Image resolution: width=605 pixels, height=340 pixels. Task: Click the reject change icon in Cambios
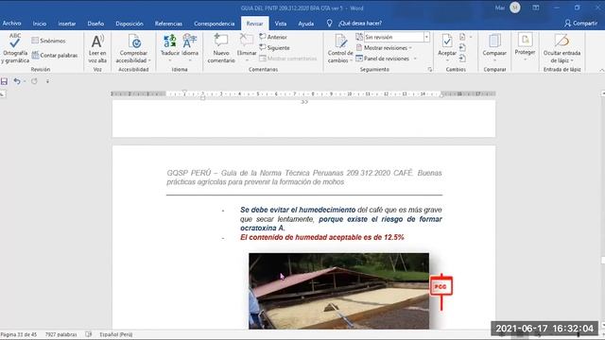462,37
